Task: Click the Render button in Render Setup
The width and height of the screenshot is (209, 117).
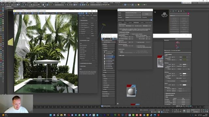Action: pyautogui.click(x=147, y=14)
